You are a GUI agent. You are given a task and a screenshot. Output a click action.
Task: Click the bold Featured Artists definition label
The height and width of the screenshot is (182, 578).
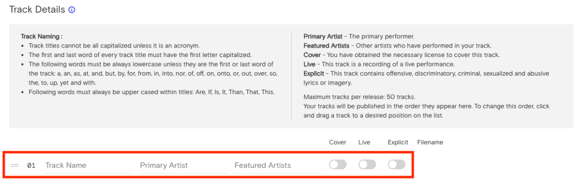pos(326,46)
